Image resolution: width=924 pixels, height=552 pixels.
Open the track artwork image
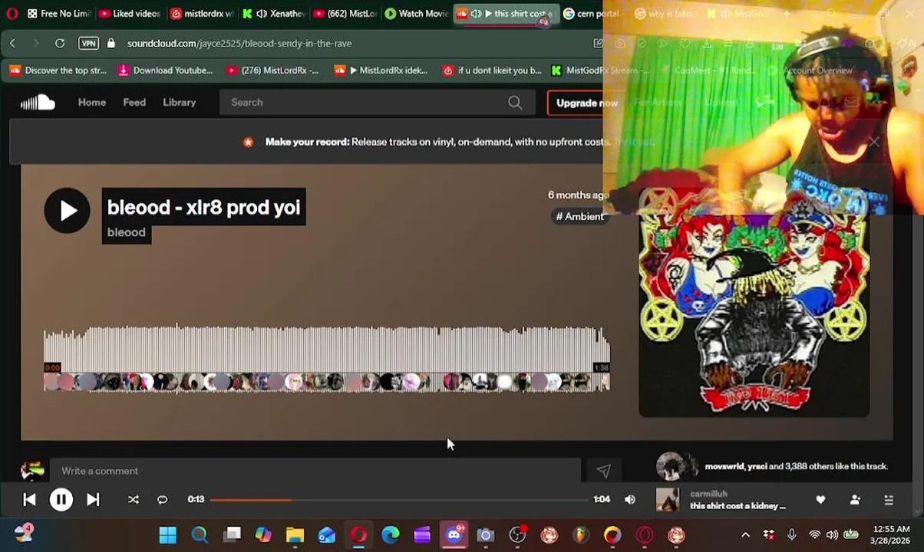[x=754, y=303]
